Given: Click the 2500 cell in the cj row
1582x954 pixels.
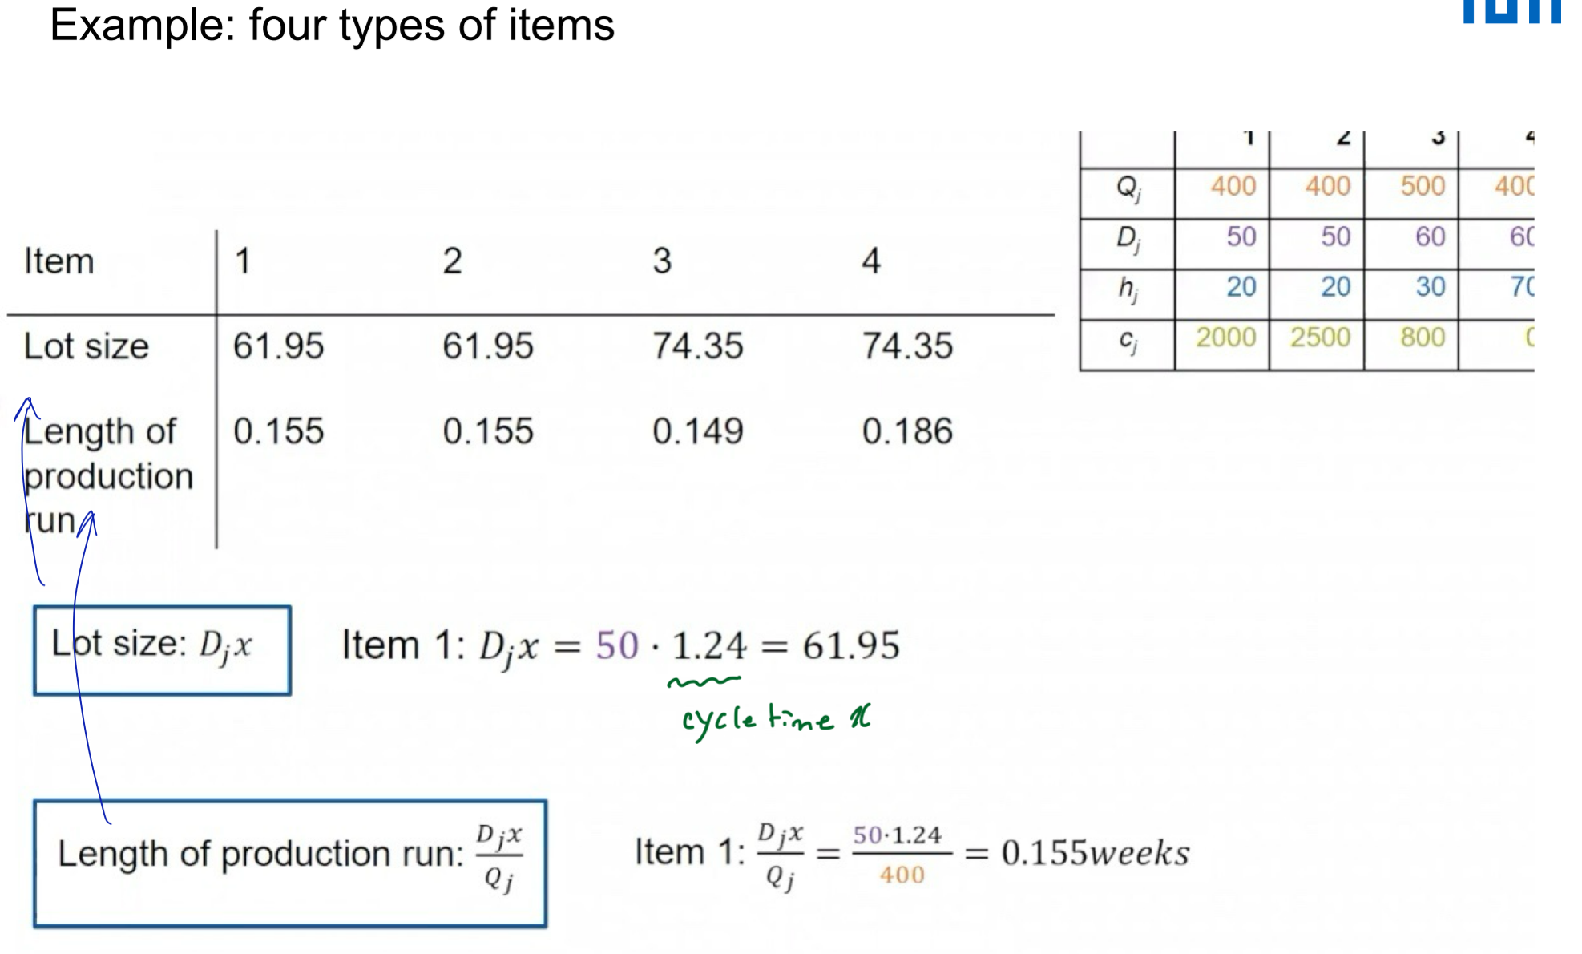Looking at the screenshot, I should [x=1320, y=337].
